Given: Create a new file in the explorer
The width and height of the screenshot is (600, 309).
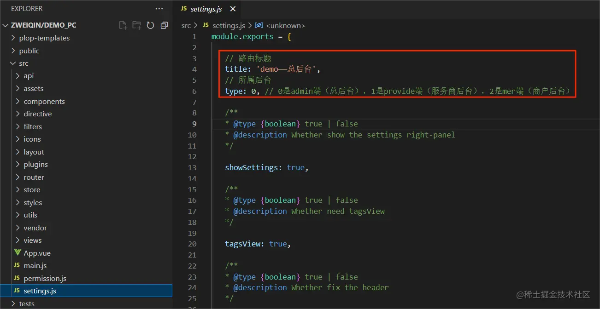Looking at the screenshot, I should point(123,25).
